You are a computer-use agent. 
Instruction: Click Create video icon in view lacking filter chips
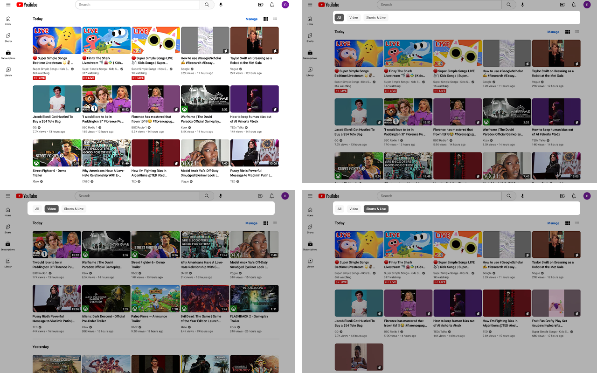(261, 5)
